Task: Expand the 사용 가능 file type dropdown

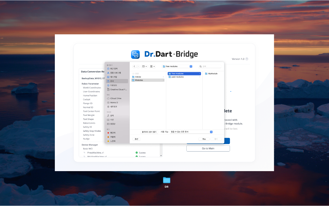Action: pyautogui.click(x=191, y=132)
